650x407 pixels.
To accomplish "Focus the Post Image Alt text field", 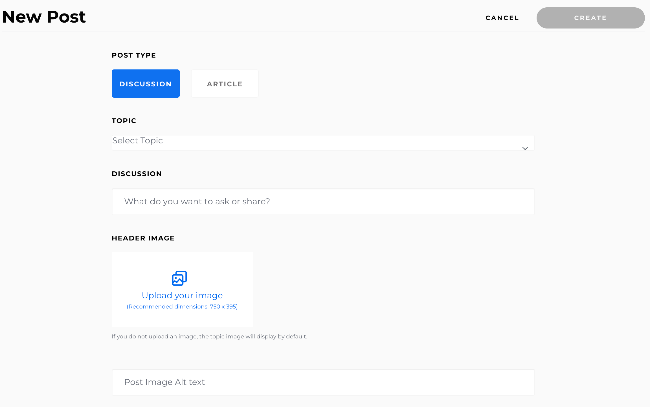I will coord(323,382).
